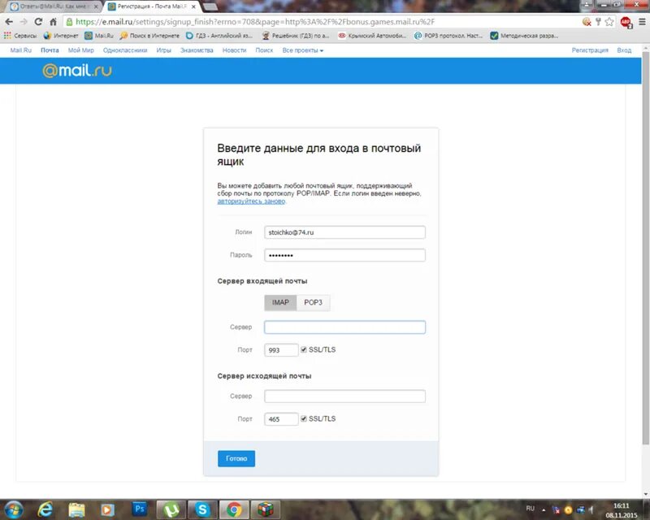Click RU language indicator in tray
Image resolution: width=650 pixels, height=520 pixels.
(x=531, y=509)
